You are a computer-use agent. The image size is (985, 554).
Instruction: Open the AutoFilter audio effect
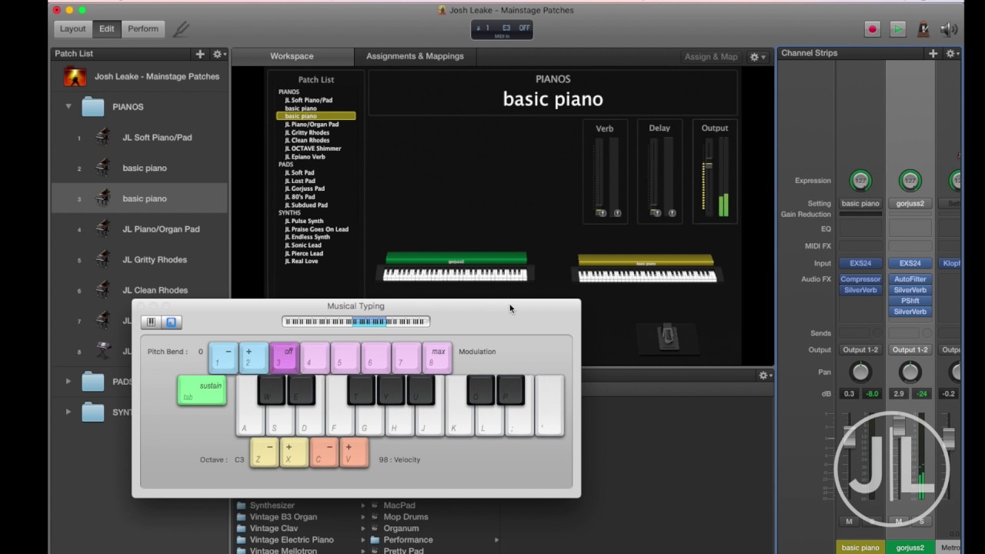910,279
